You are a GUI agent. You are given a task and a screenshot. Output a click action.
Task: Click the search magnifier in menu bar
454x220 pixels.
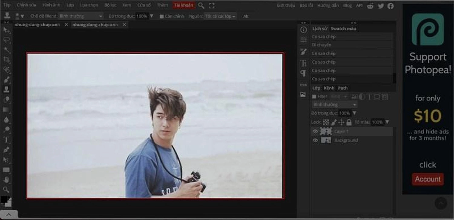(x=201, y=5)
